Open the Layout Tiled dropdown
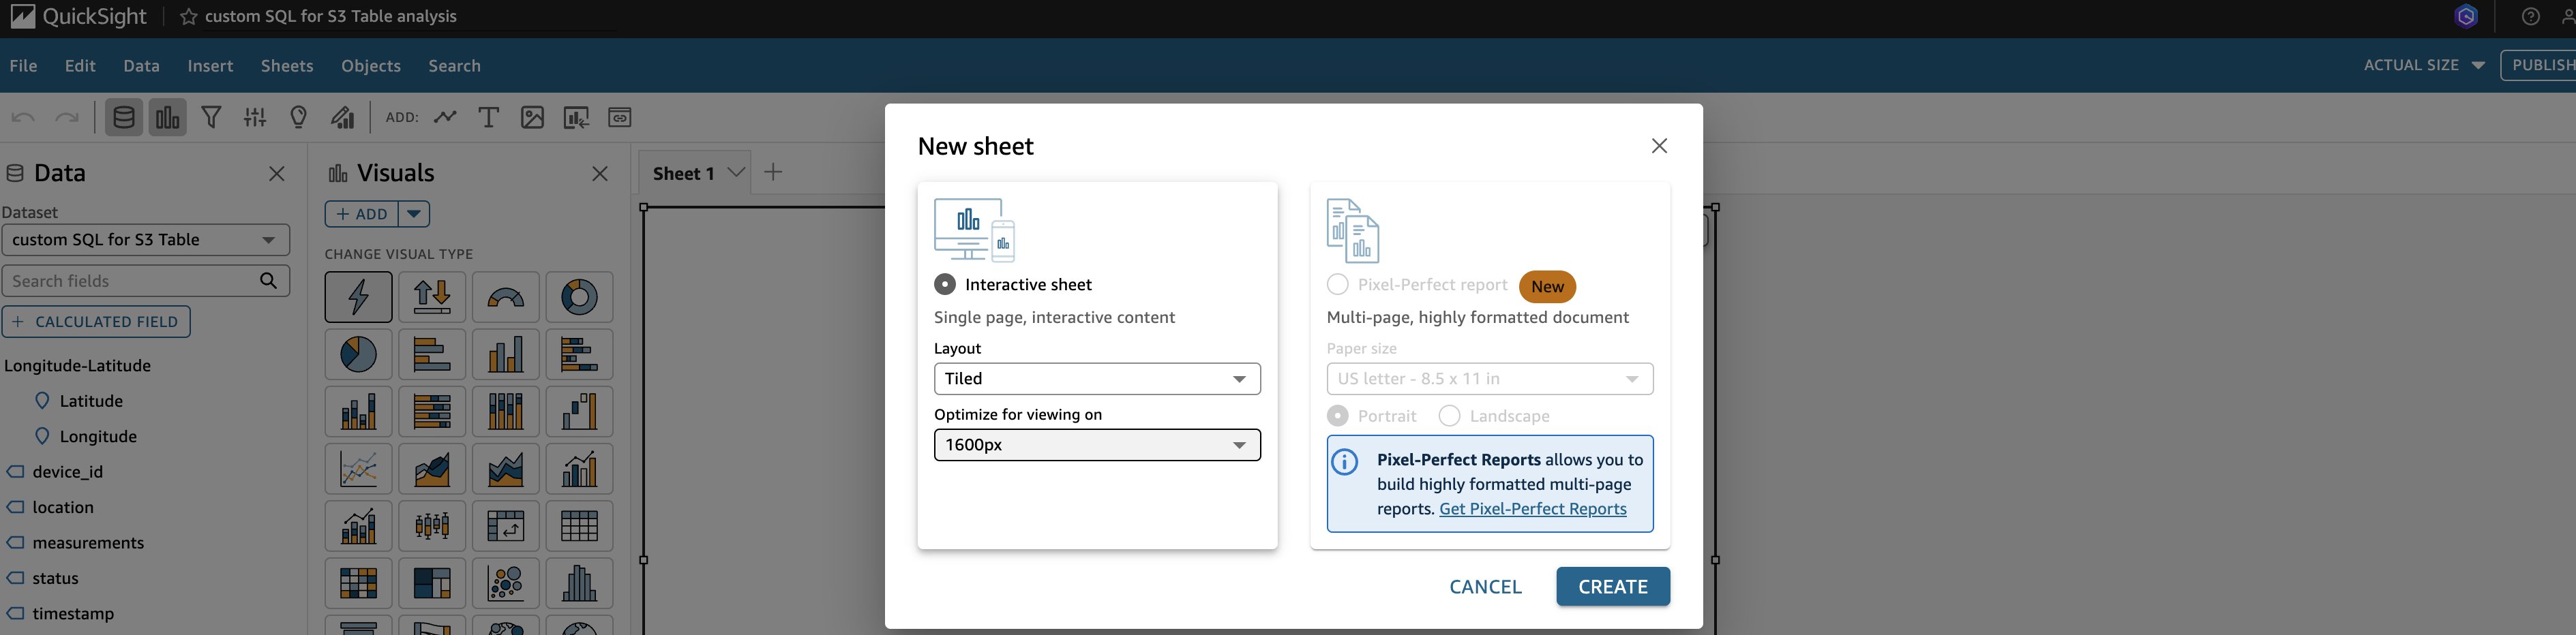This screenshot has width=2576, height=635. point(1096,379)
